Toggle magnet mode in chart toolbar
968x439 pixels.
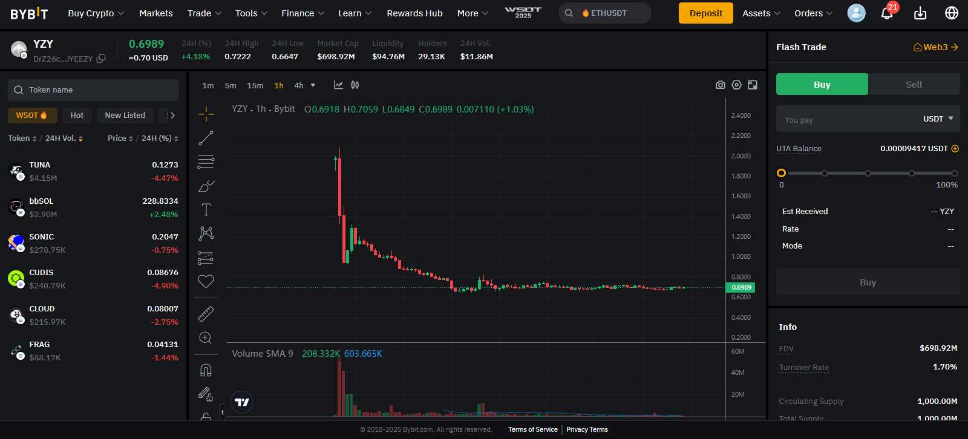(x=206, y=370)
